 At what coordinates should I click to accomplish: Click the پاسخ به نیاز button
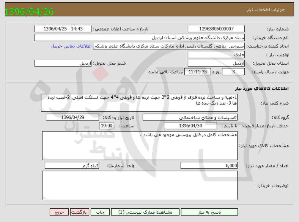point(209,212)
